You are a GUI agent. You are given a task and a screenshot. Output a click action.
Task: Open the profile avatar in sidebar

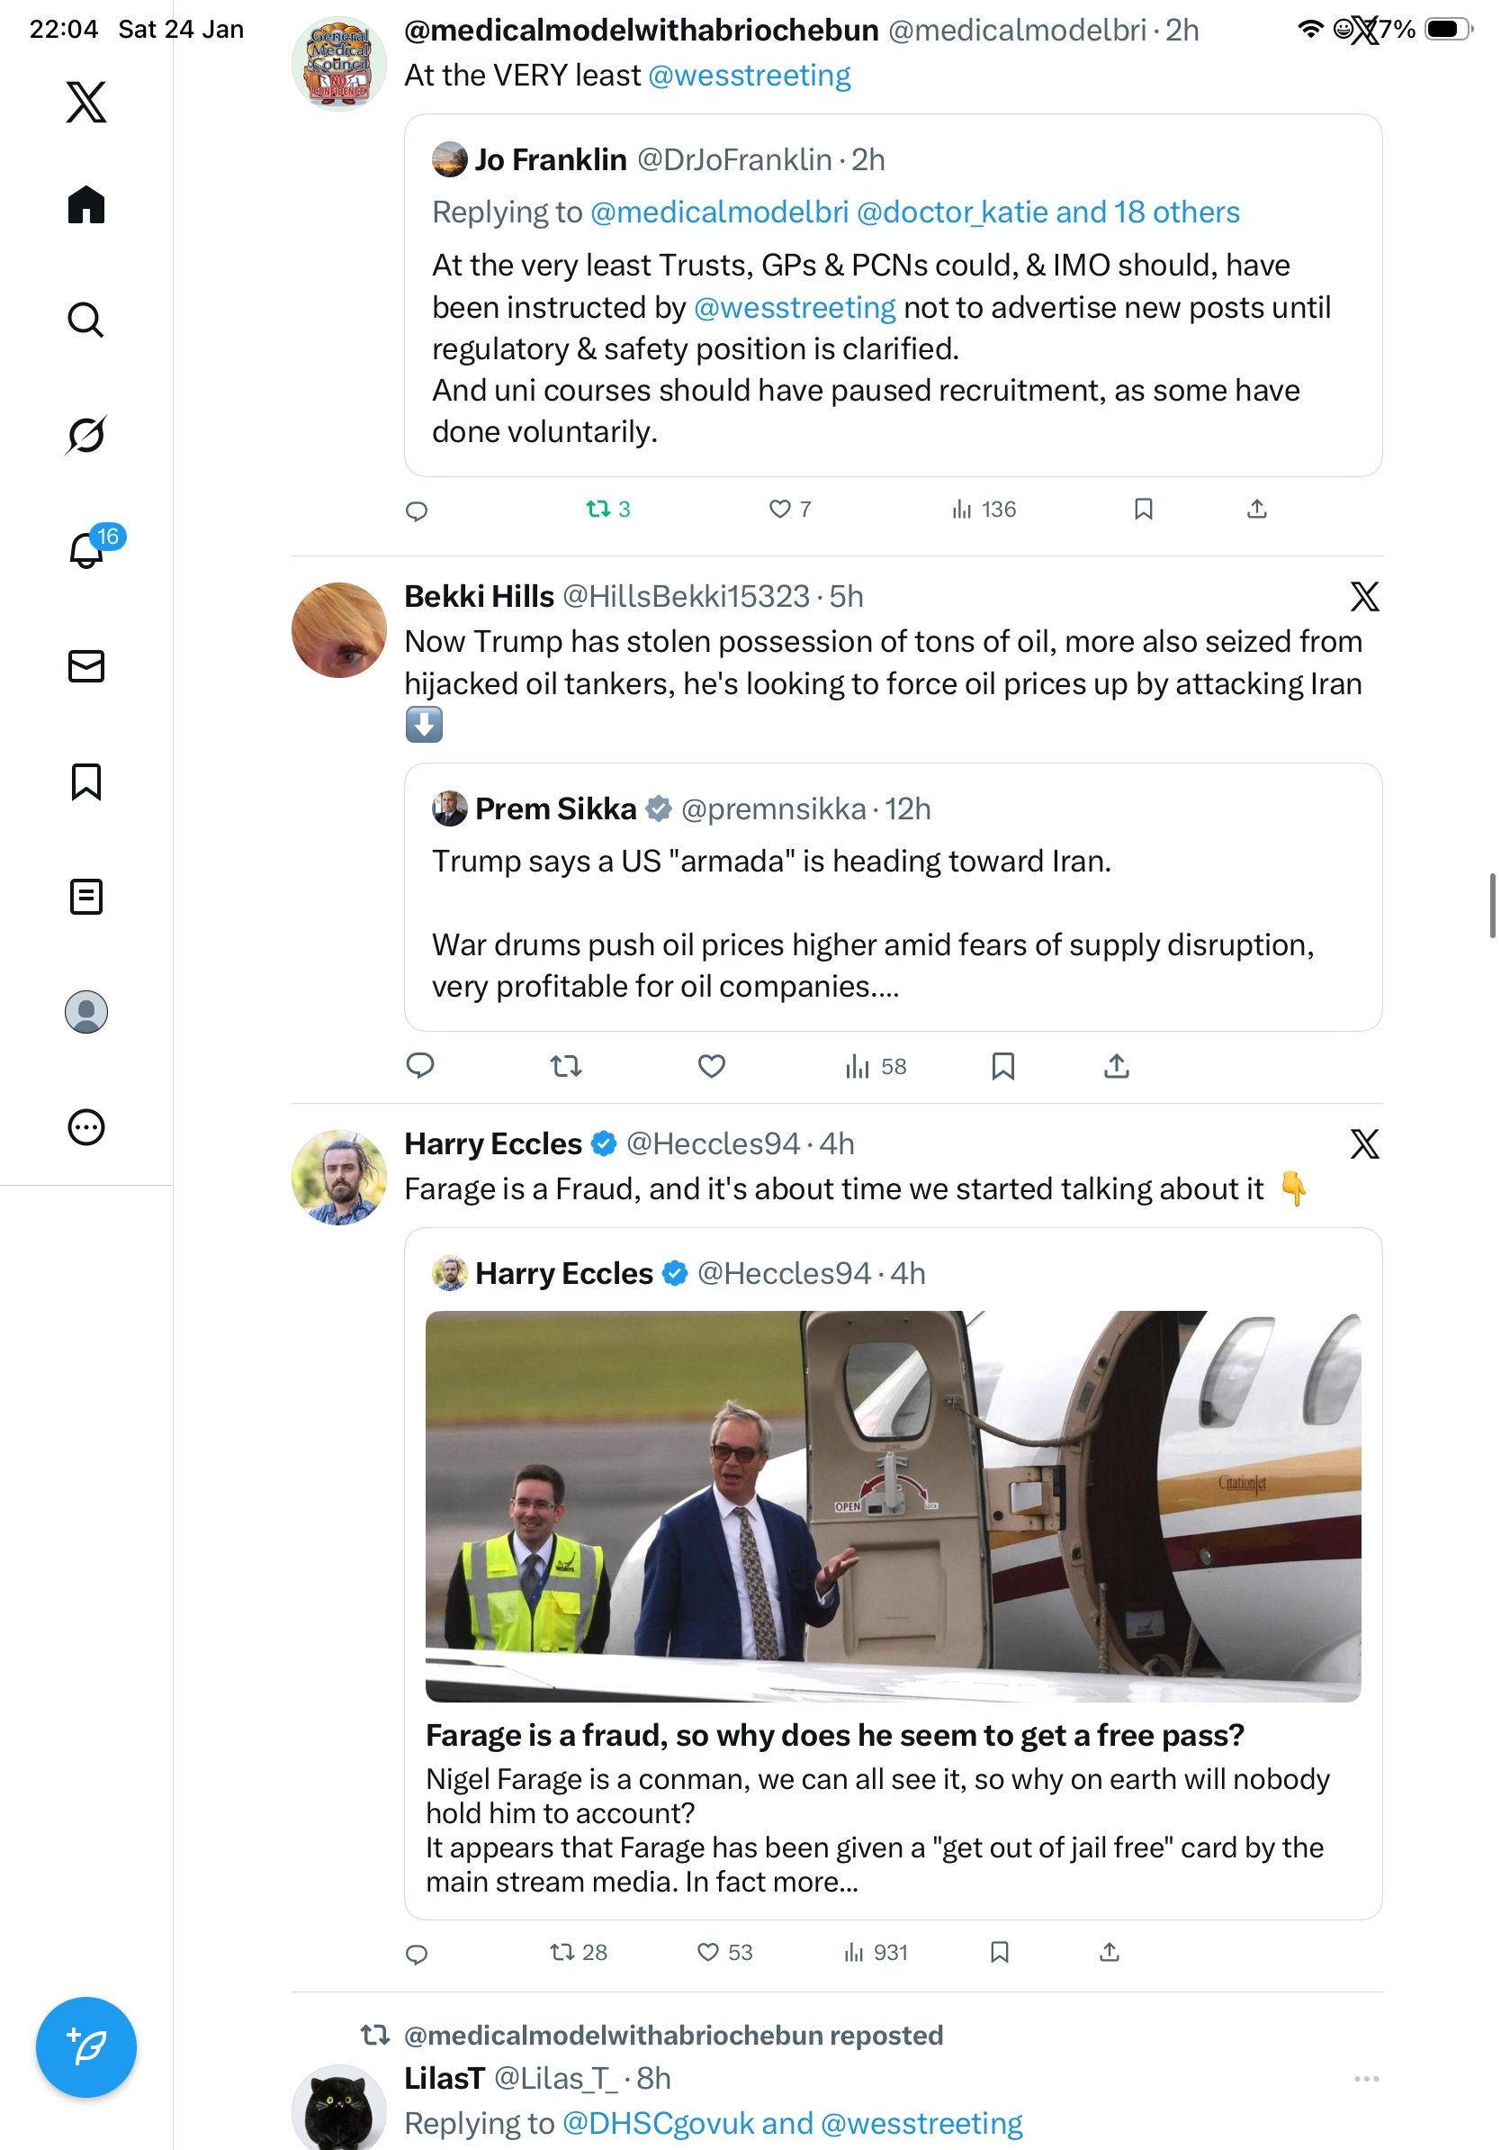click(86, 1011)
